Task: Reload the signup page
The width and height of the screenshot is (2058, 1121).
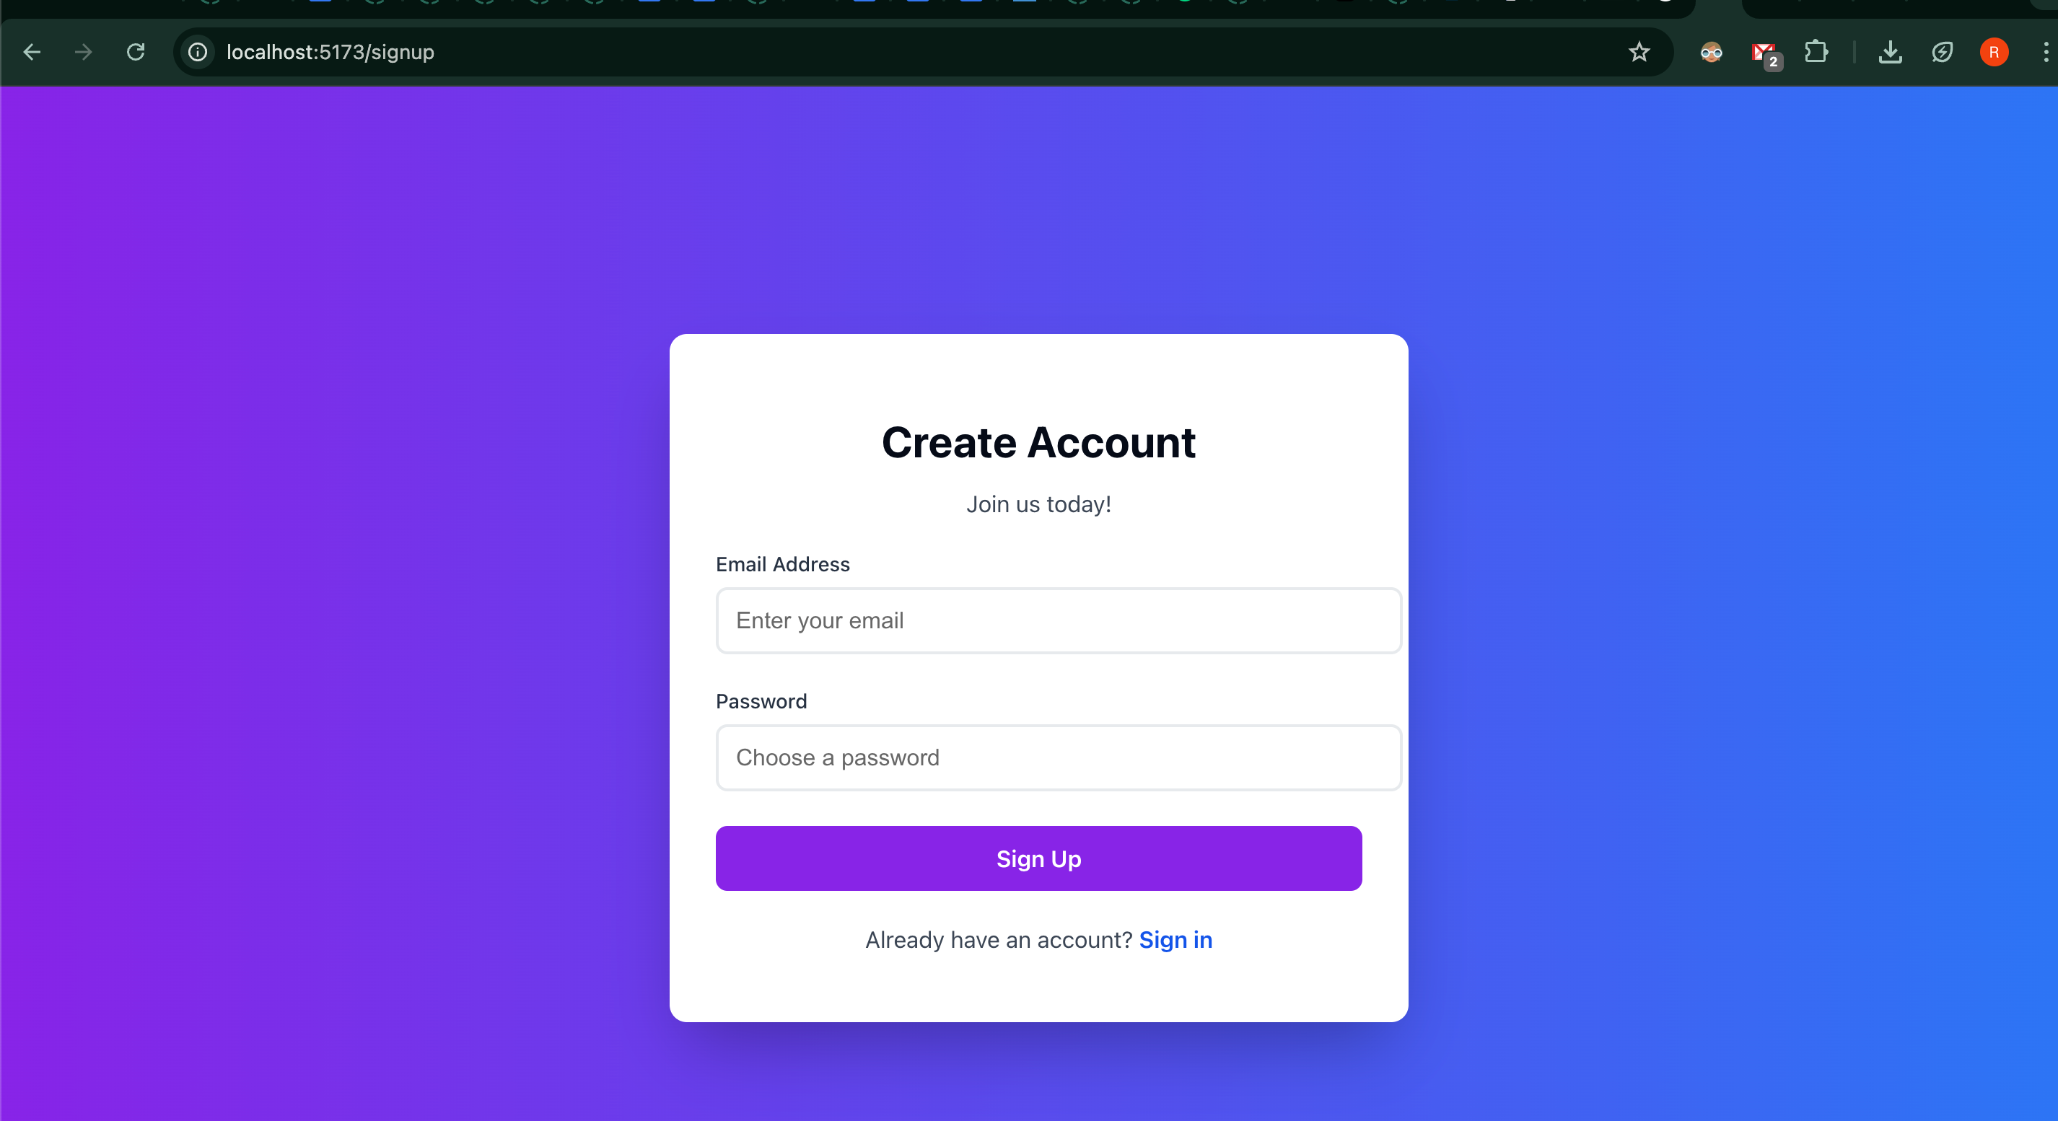Action: [136, 53]
